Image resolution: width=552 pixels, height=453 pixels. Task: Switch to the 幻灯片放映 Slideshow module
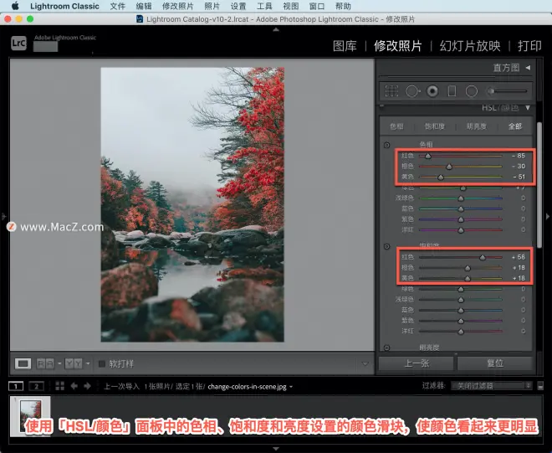click(470, 46)
